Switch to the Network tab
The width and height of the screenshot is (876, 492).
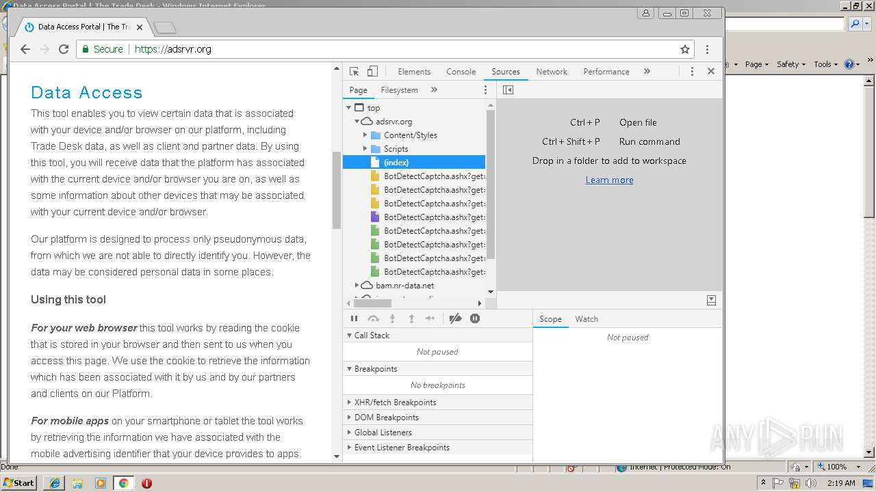[552, 71]
